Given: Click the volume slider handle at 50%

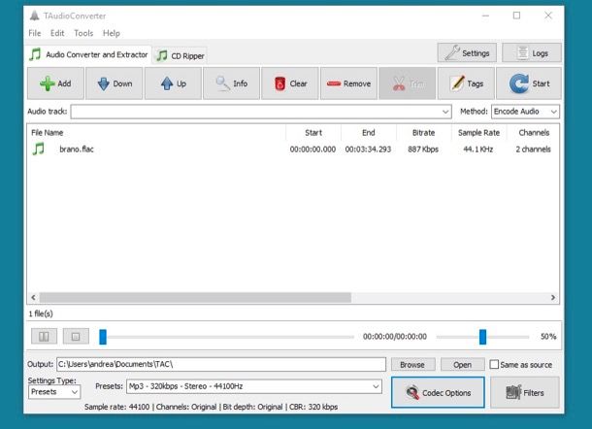Looking at the screenshot, I should click(x=482, y=336).
